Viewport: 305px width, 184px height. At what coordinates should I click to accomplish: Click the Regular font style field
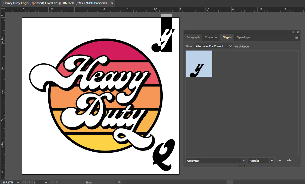pos(259,161)
